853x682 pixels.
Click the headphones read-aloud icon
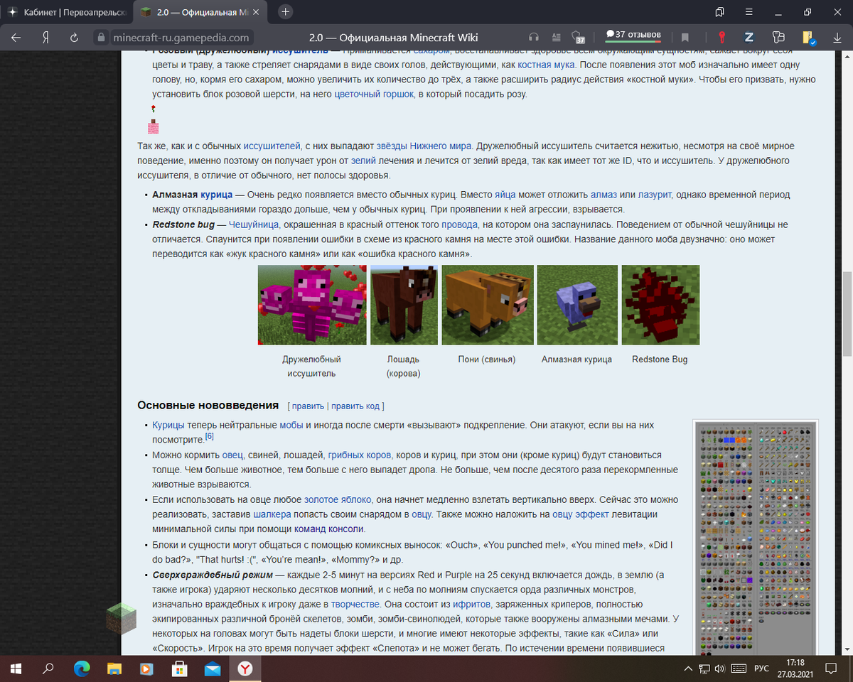[534, 38]
